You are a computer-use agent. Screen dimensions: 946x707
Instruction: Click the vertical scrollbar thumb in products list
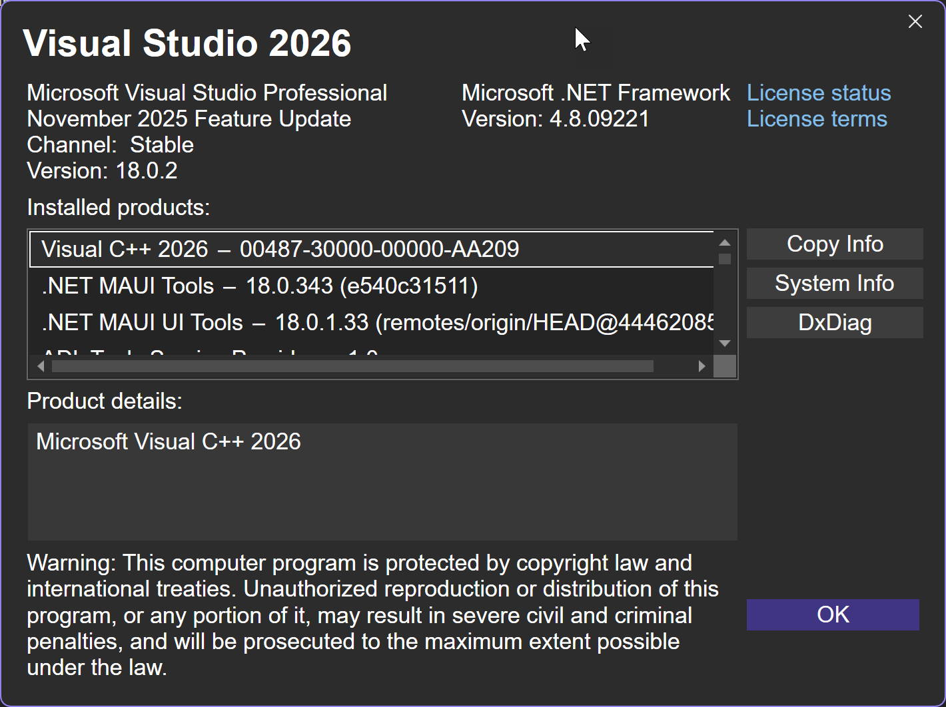point(725,259)
